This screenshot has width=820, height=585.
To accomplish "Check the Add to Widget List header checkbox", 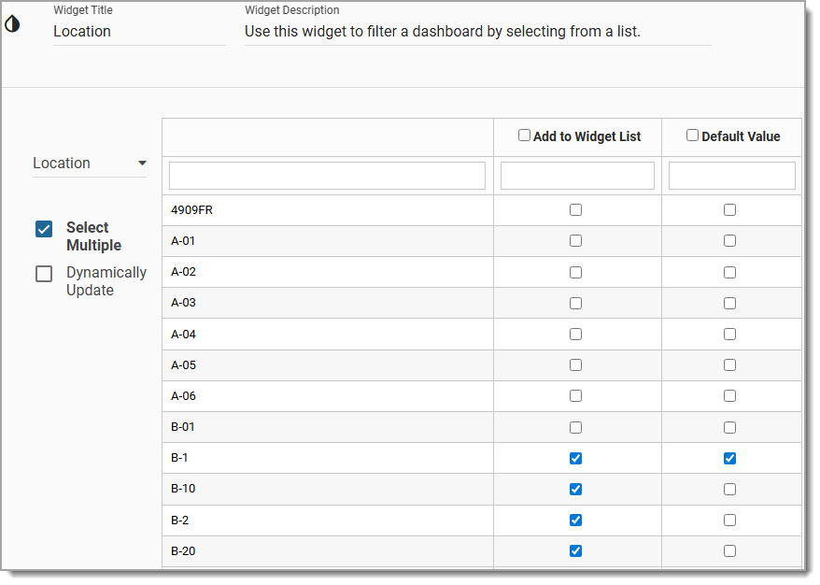I will (x=524, y=135).
